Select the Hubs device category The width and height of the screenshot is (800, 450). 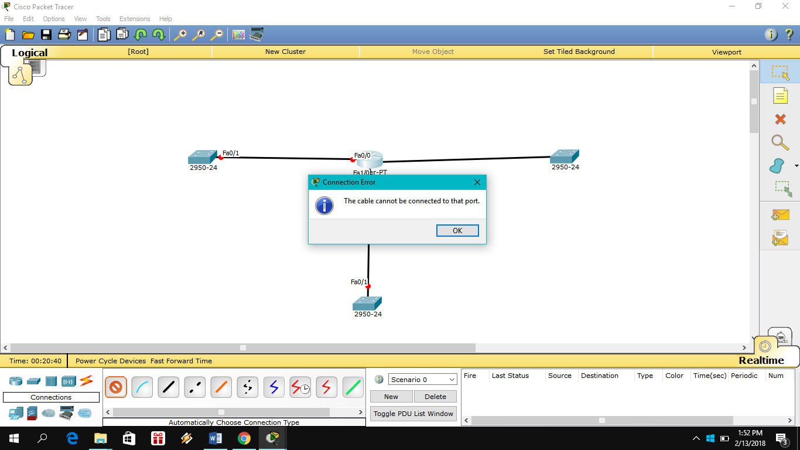(51, 381)
